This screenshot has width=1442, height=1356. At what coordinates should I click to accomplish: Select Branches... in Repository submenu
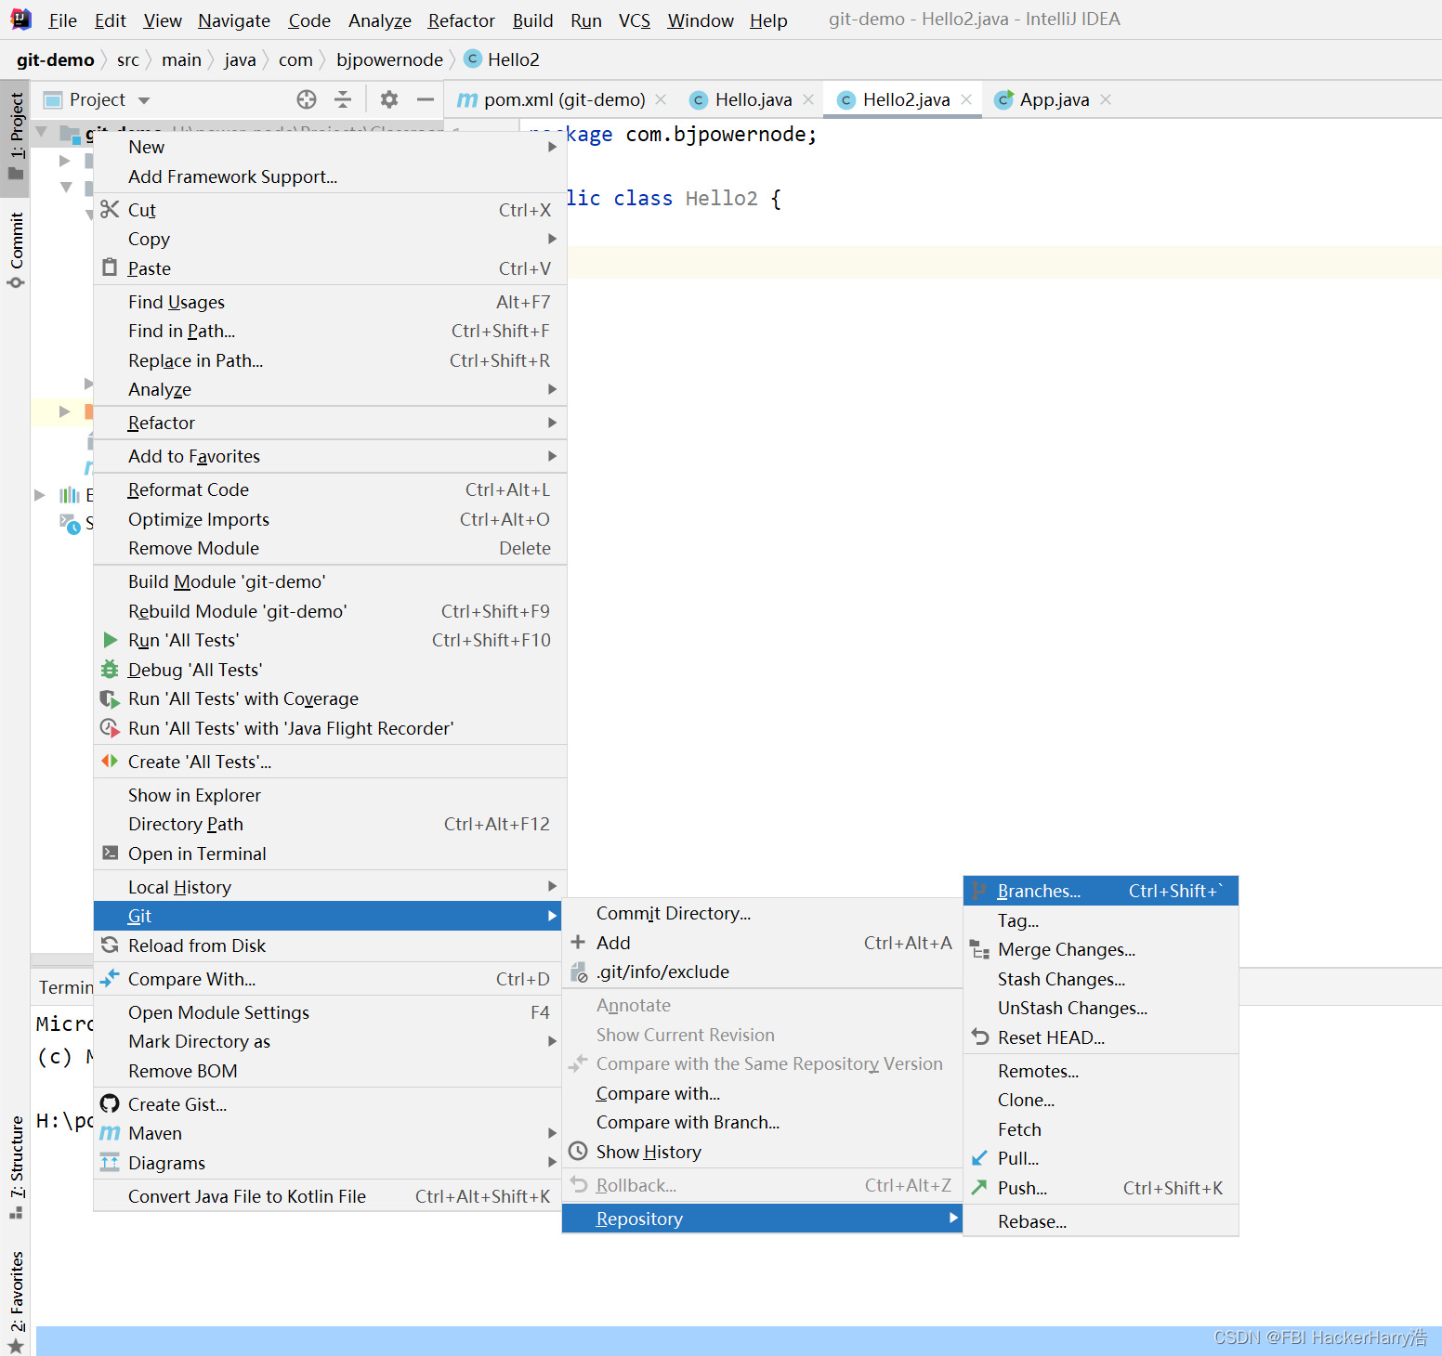pyautogui.click(x=1101, y=891)
